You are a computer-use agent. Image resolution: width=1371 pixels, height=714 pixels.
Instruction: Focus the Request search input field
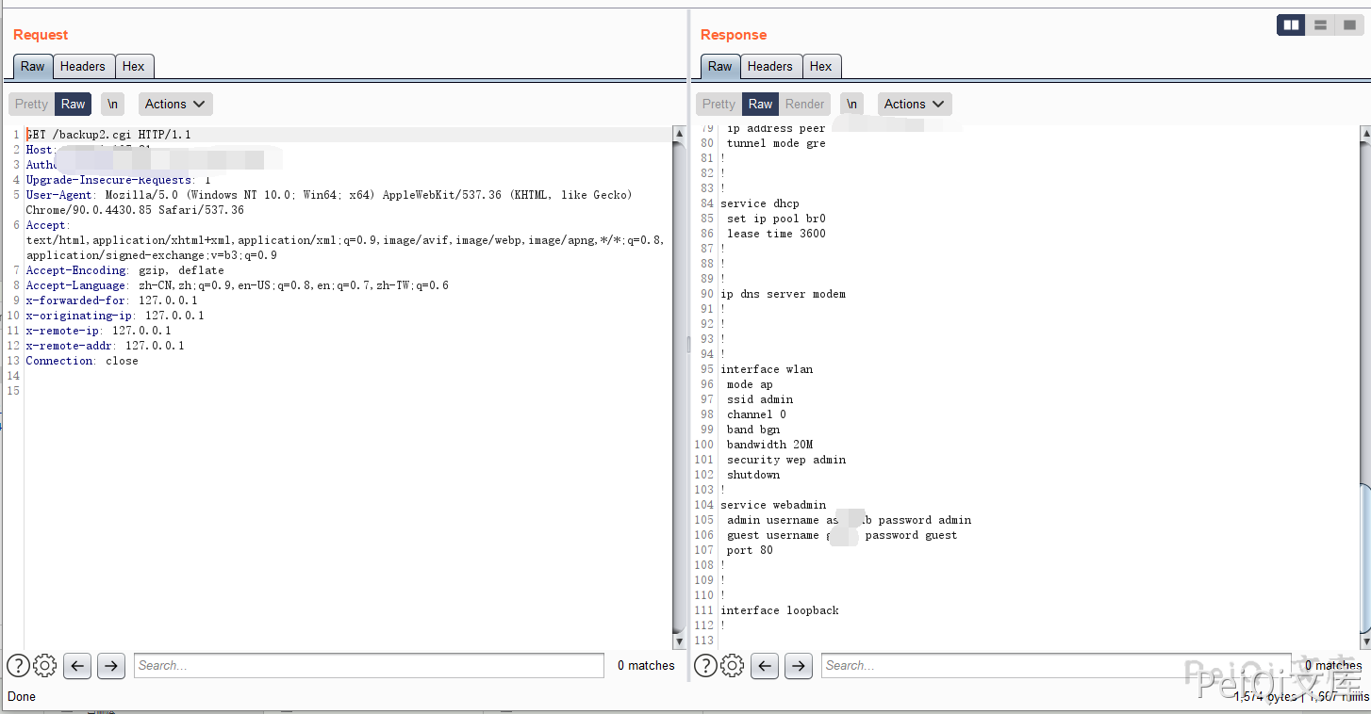(x=368, y=666)
